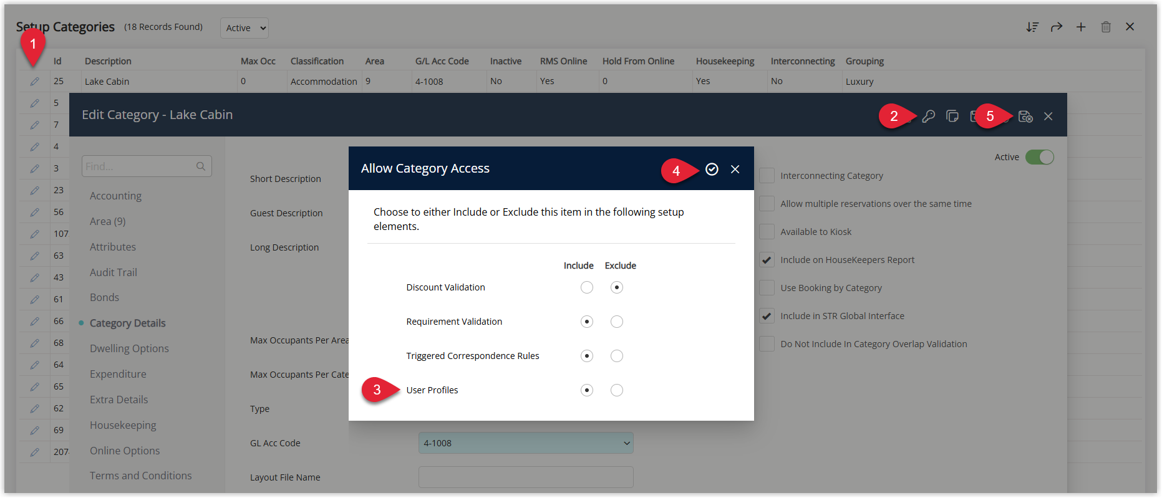Open the Online Options section
The height and width of the screenshot is (498, 1162).
pos(125,451)
